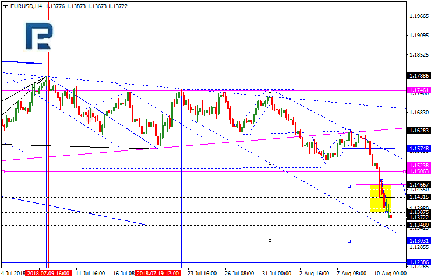
Task: Click the EURUSD,H4 symbol title
Action: [26, 6]
